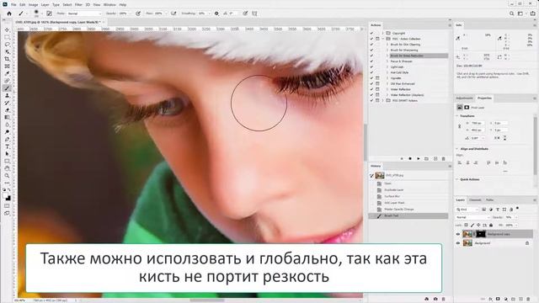Select the Zoom tool
The width and height of the screenshot is (539, 303).
pyautogui.click(x=8, y=176)
